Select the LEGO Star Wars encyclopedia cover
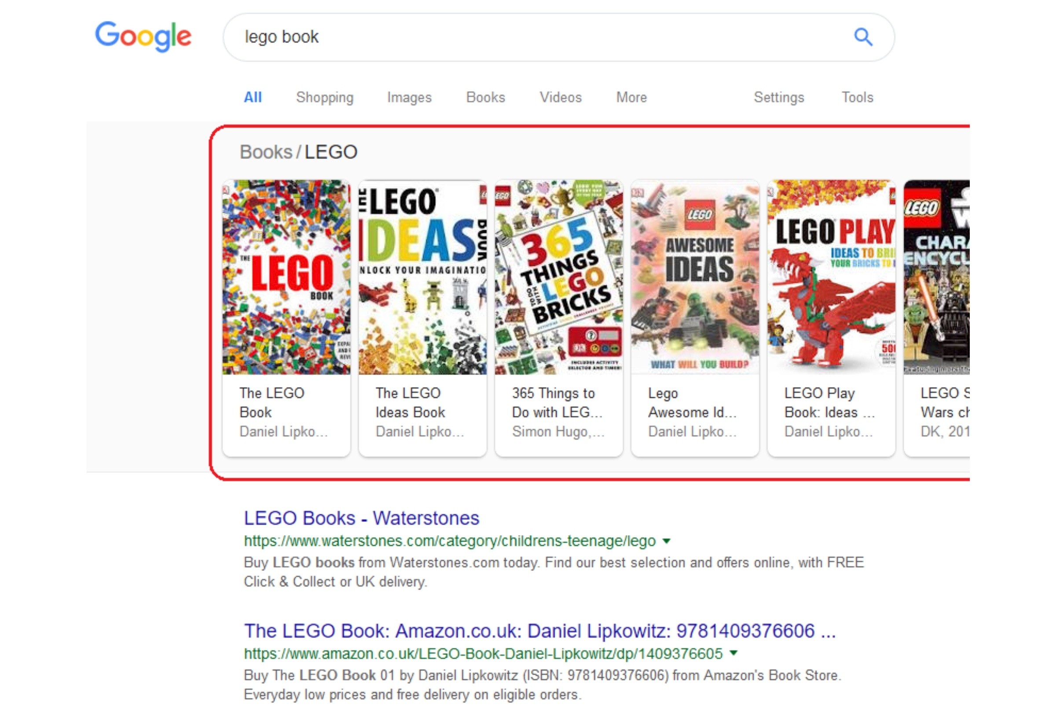1056x716 pixels. tap(936, 277)
